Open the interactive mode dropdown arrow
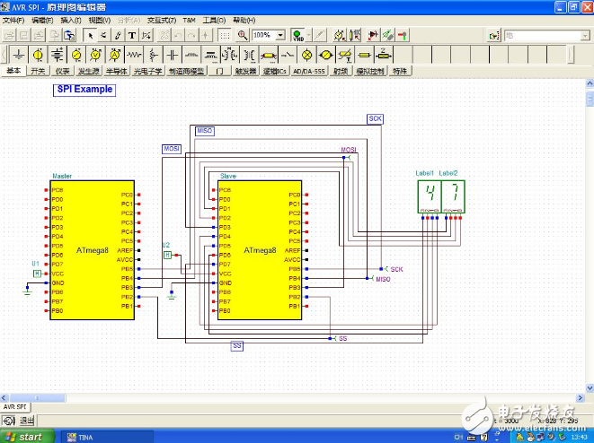This screenshot has width=594, height=443. point(309,35)
